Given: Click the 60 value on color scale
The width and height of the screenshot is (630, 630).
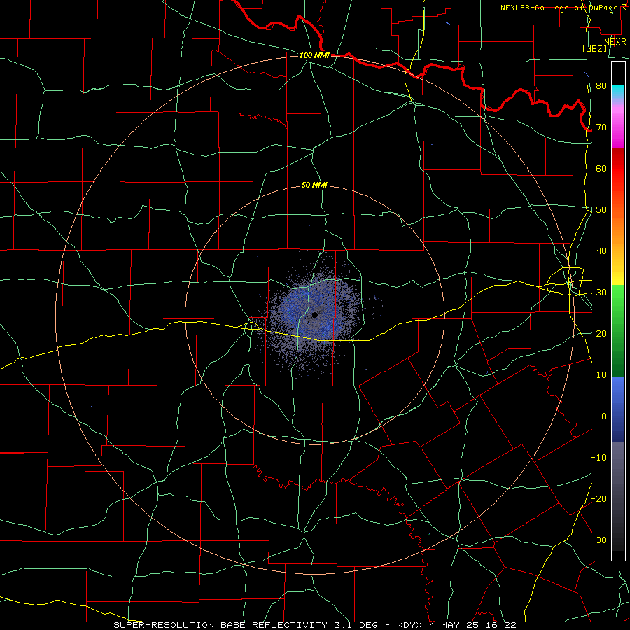Looking at the screenshot, I should [601, 168].
